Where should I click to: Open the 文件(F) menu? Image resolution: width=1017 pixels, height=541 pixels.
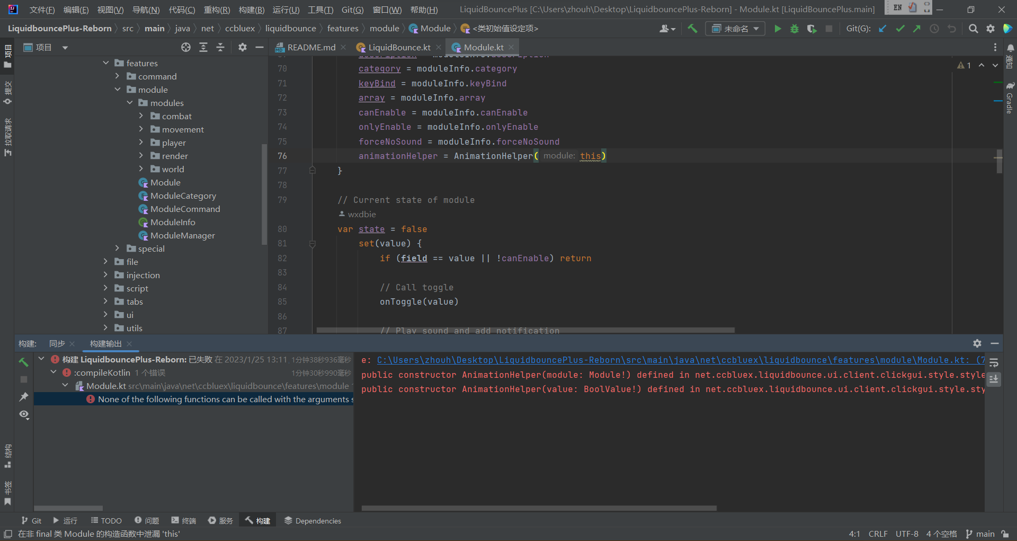tap(42, 10)
